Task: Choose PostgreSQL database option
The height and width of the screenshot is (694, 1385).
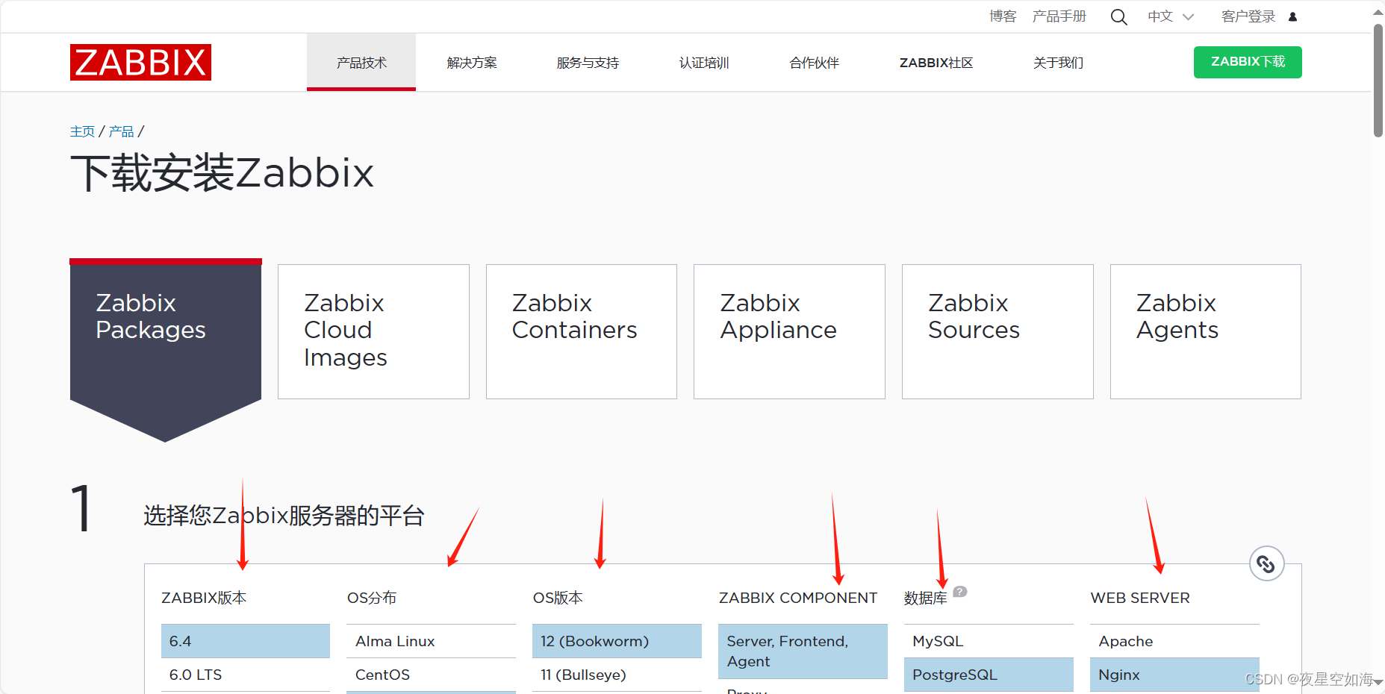Action: click(989, 675)
